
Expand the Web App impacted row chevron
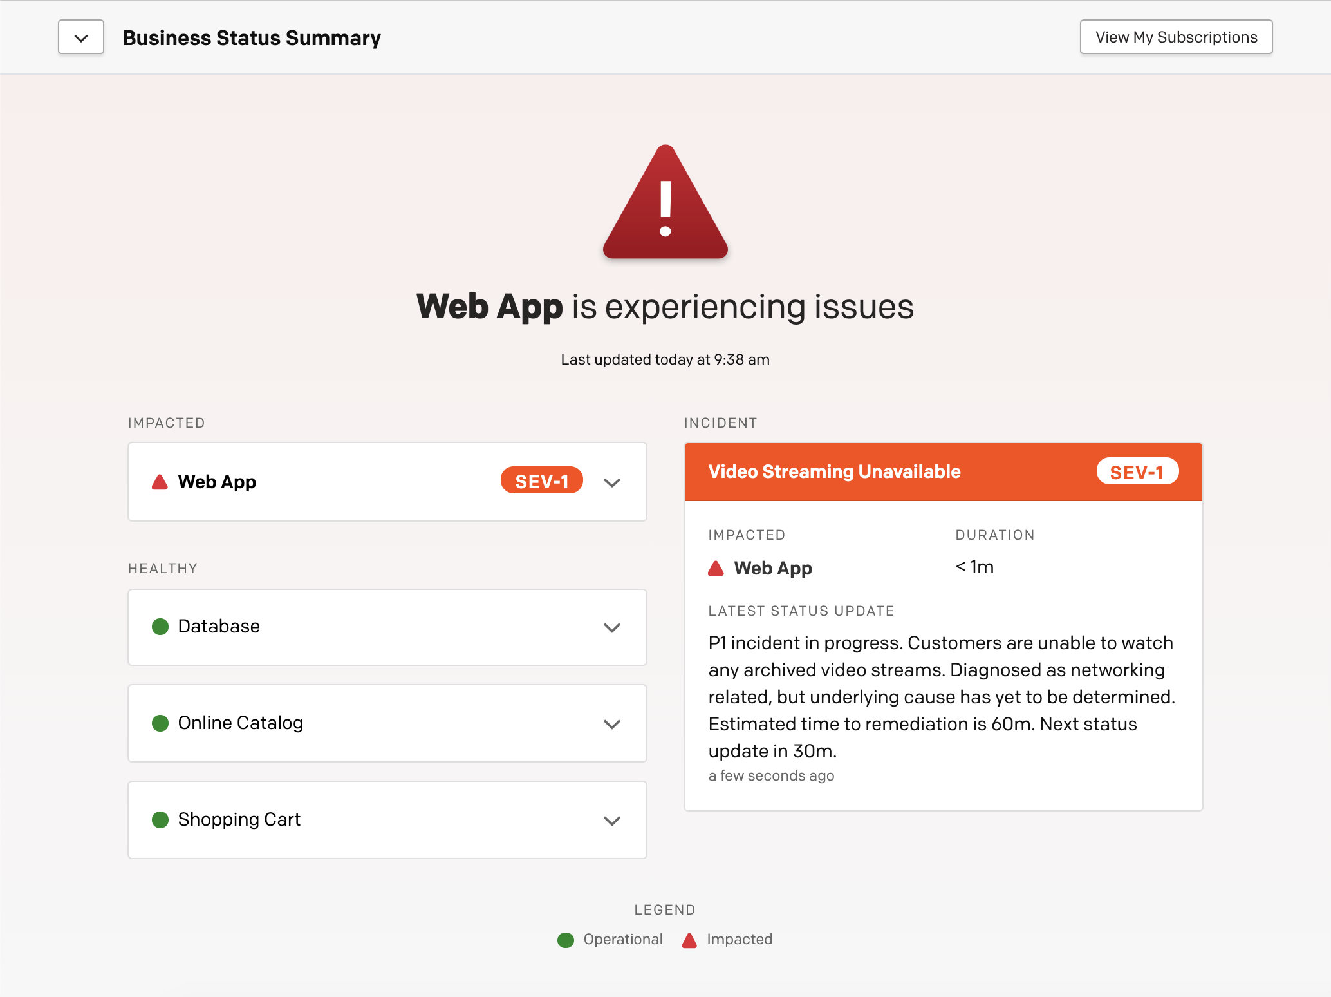[612, 482]
